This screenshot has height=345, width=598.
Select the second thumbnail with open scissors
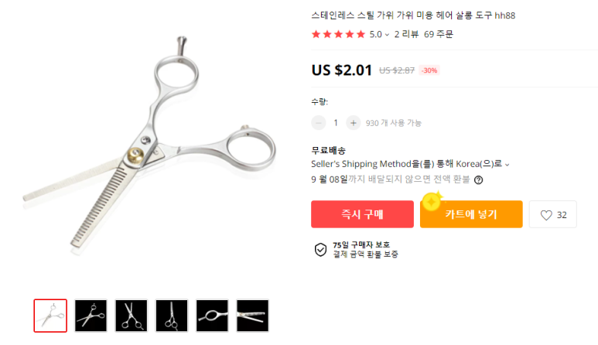click(x=91, y=316)
